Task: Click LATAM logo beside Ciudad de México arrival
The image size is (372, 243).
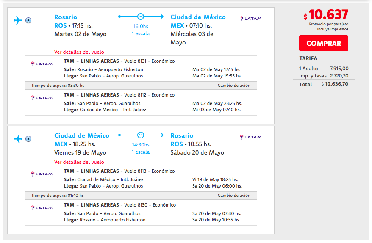Action: tap(251, 19)
